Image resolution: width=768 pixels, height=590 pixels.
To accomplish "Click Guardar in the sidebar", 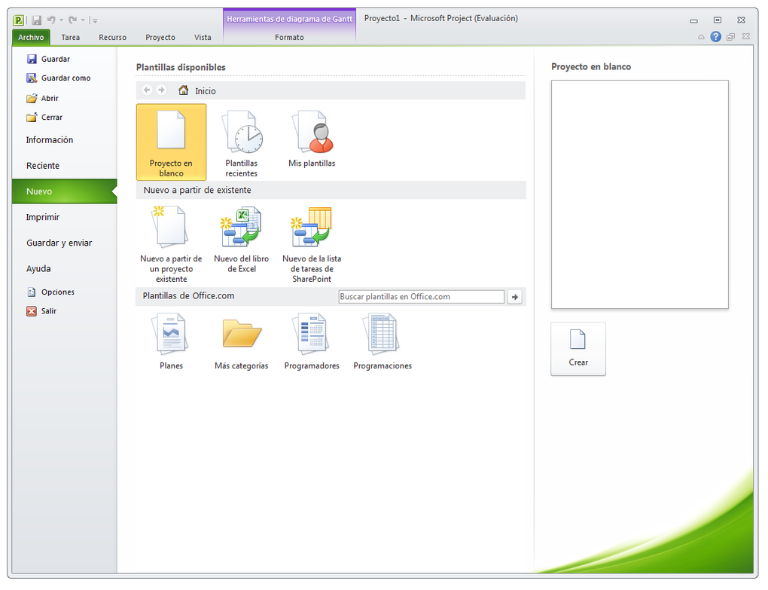I will tap(48, 59).
